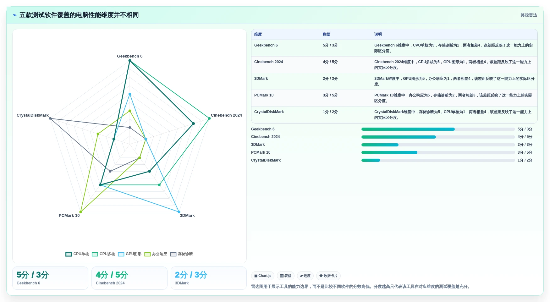
Task: Click the Cinebench 2024 progress bar
Action: (438, 137)
